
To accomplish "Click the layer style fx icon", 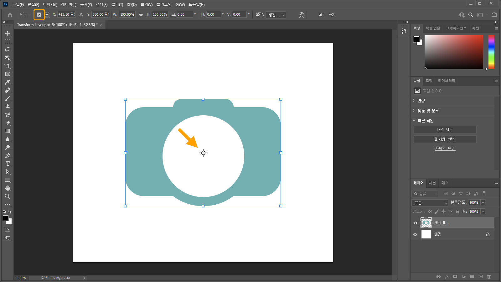I will click(447, 276).
